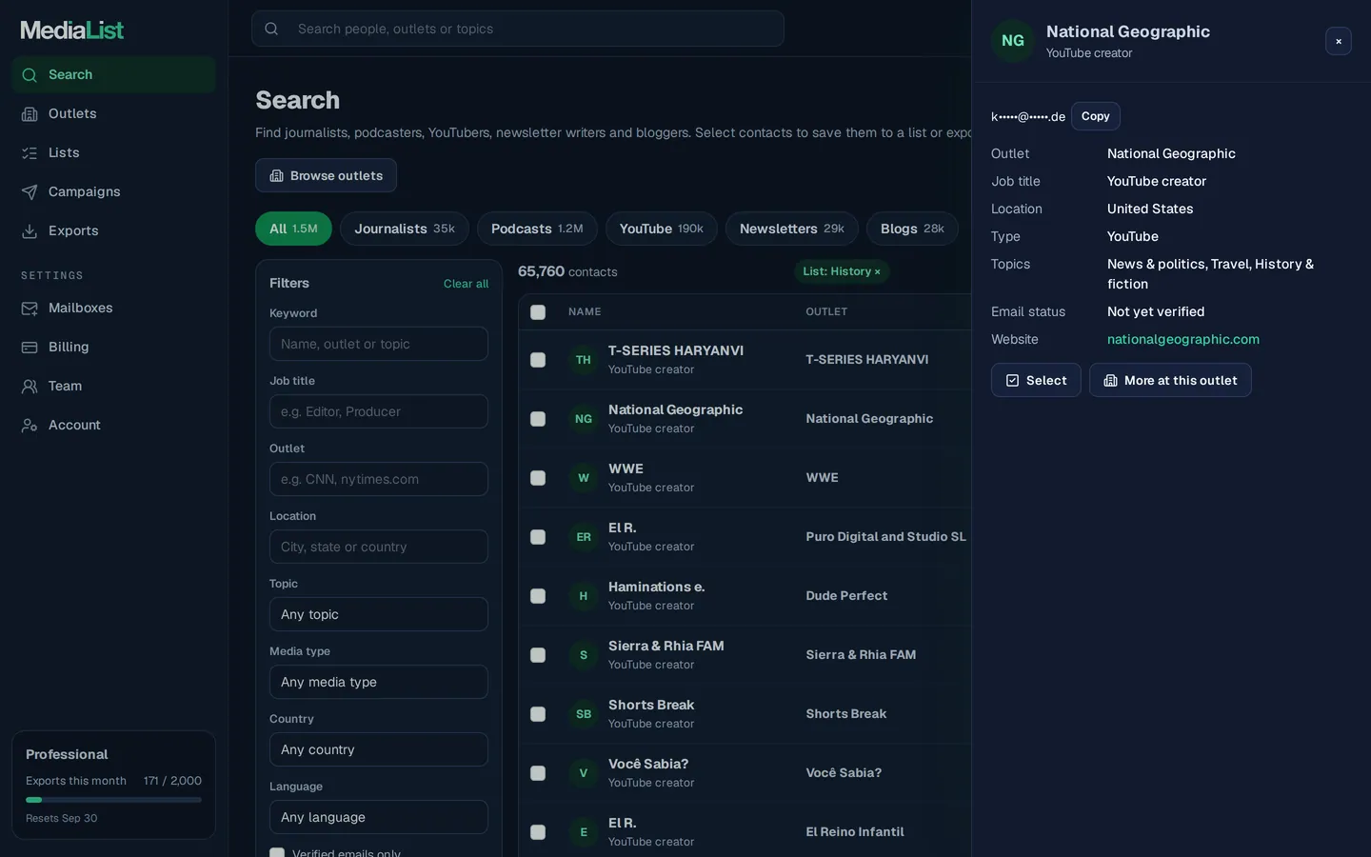Click the OUTLET column header

coord(826,312)
